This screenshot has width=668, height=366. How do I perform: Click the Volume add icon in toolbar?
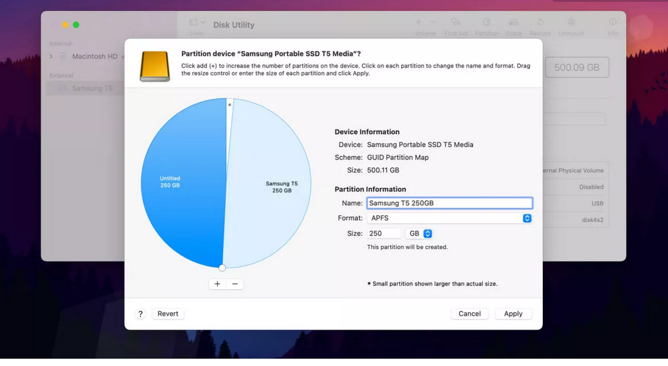pos(418,22)
